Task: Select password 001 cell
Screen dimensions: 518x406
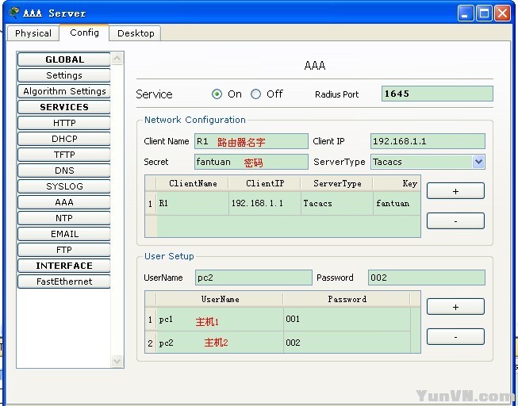Action: [347, 319]
